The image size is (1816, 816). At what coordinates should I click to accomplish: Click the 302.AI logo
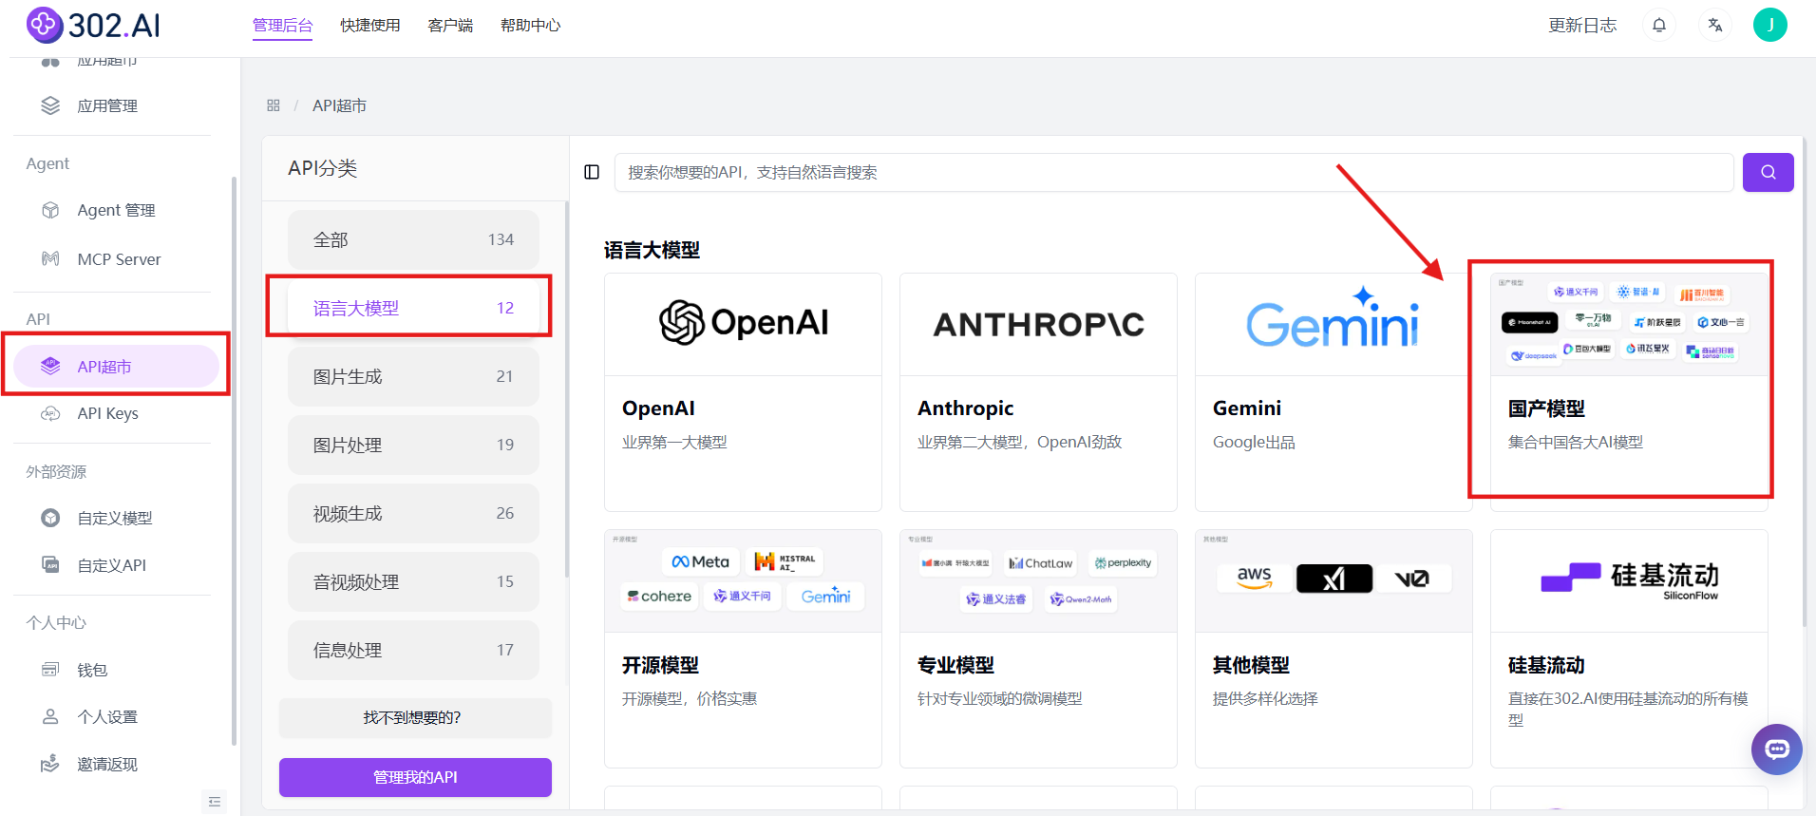[93, 26]
